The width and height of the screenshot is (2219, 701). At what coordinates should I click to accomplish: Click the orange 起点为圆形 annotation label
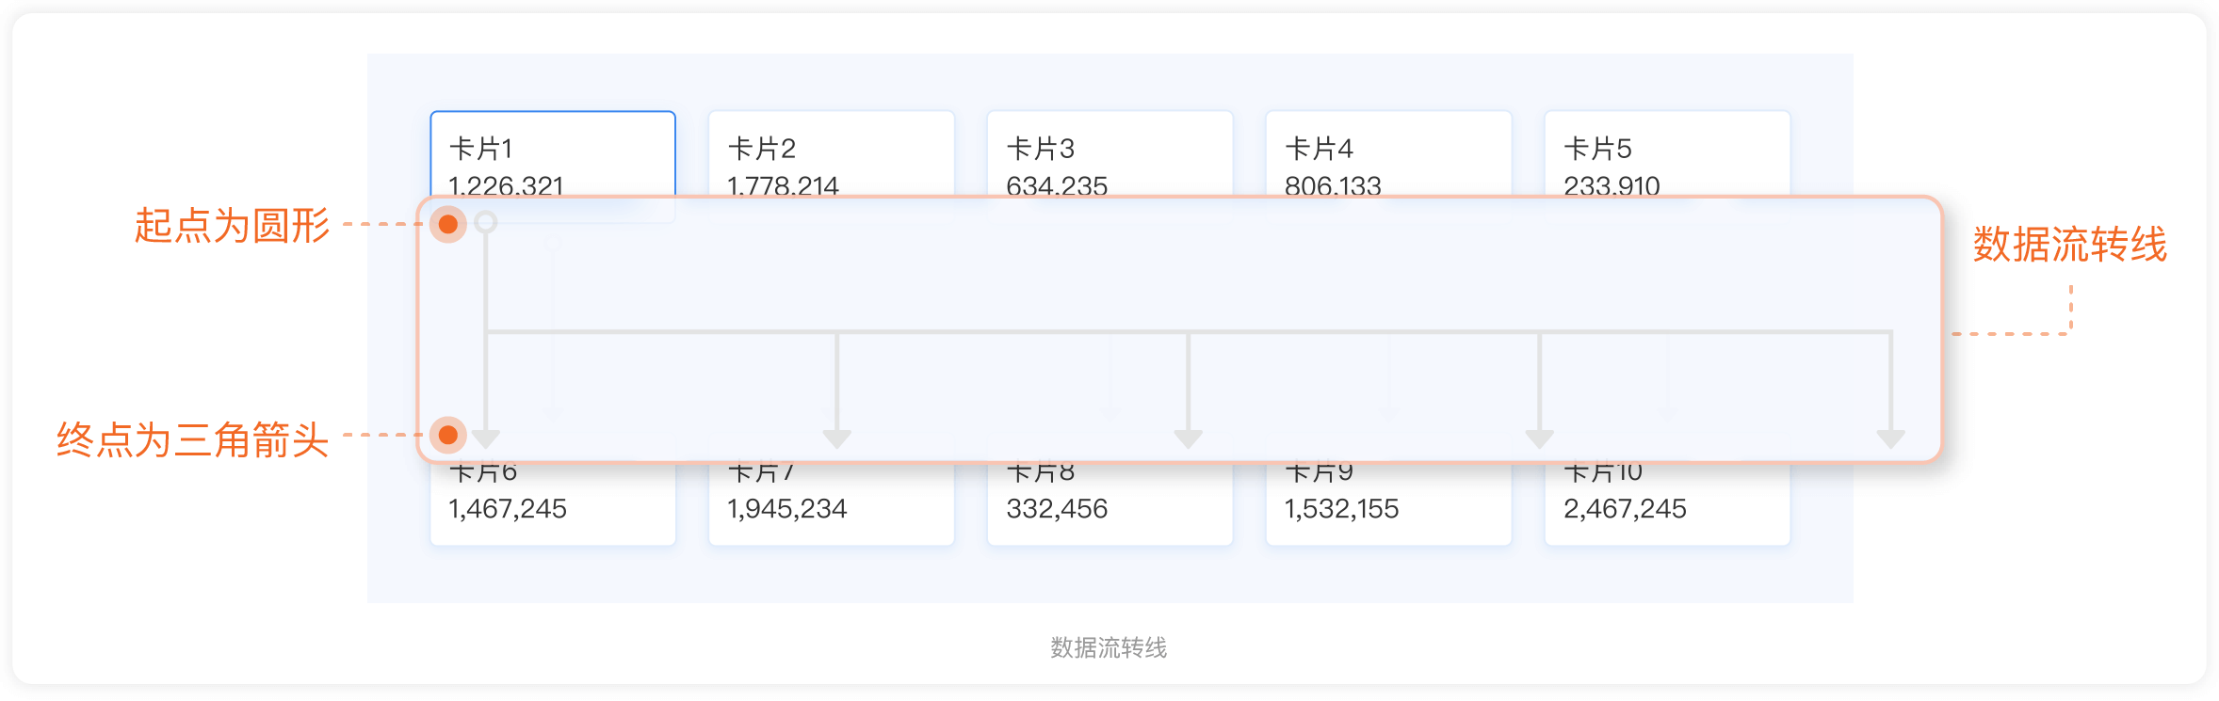(232, 226)
